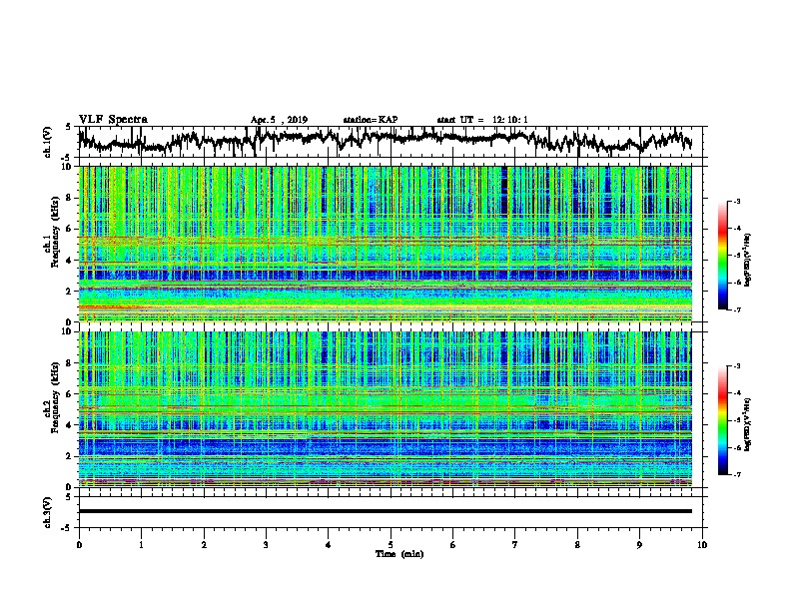The width and height of the screenshot is (791, 611).
Task: Click the "8" kHz tick on ch.1 axis
Action: (70, 198)
